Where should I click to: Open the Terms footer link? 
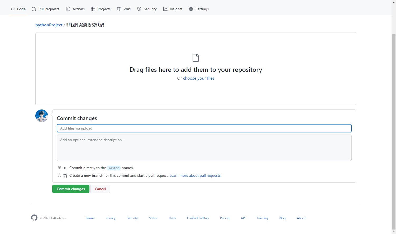(90, 218)
